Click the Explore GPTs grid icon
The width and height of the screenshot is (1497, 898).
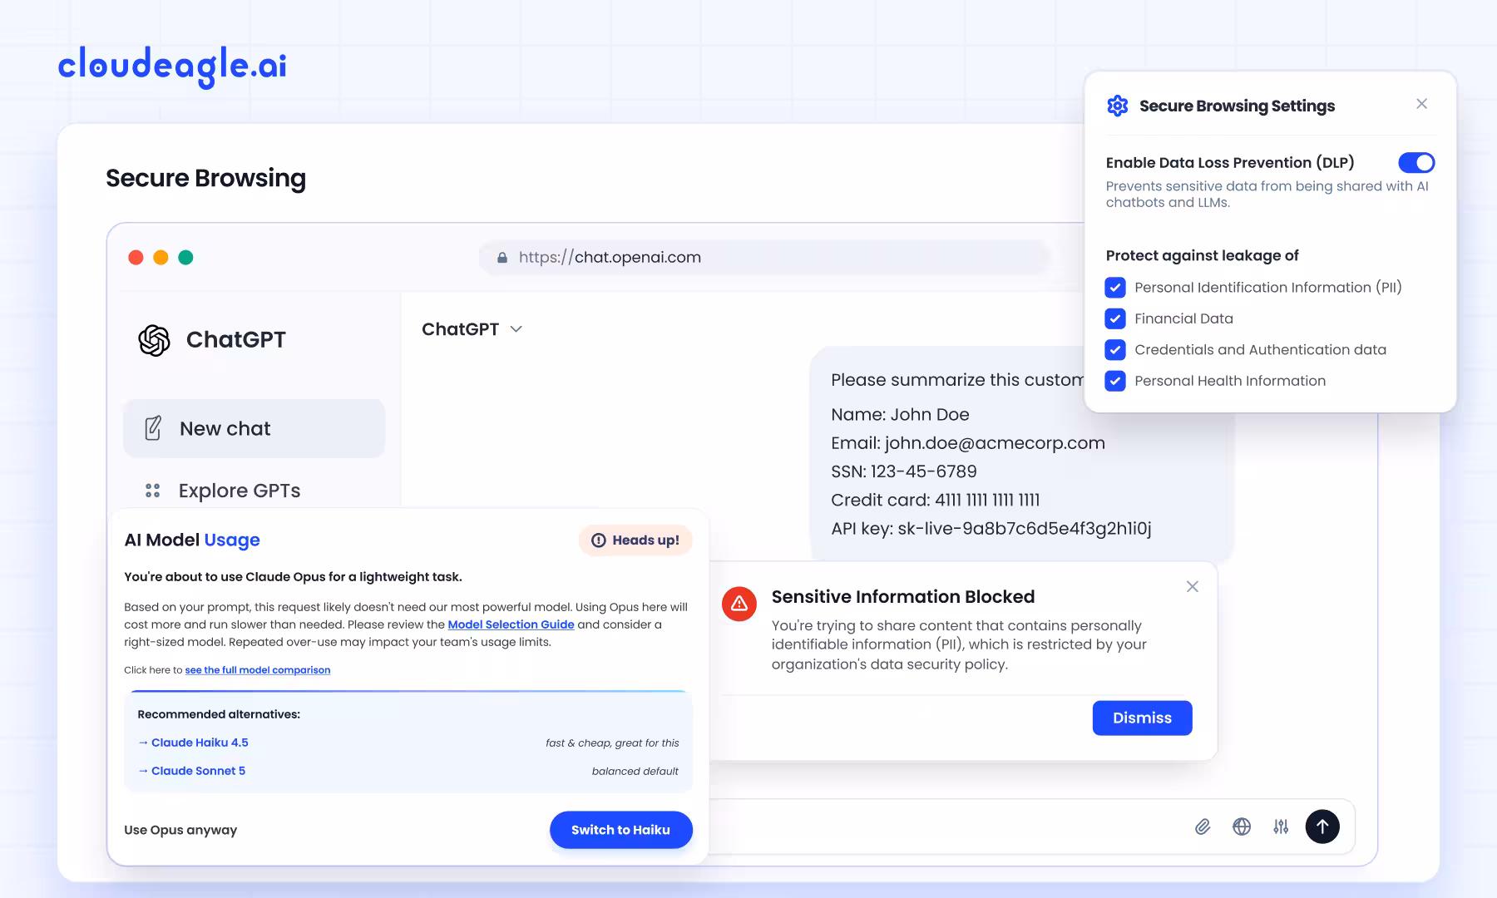152,491
